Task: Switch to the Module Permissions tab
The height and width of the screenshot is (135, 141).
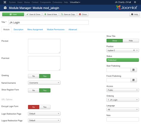Action: point(56,29)
